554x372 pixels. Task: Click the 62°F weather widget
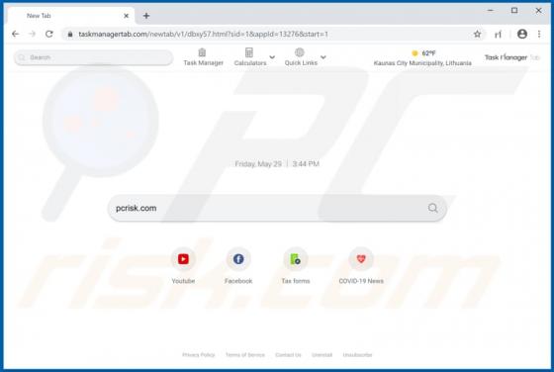(x=423, y=53)
